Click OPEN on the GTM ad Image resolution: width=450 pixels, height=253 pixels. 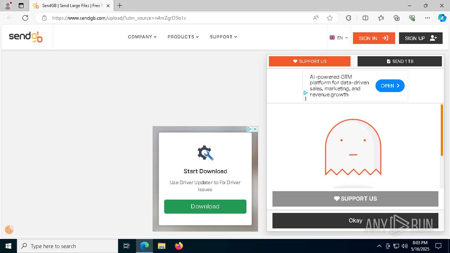(390, 86)
